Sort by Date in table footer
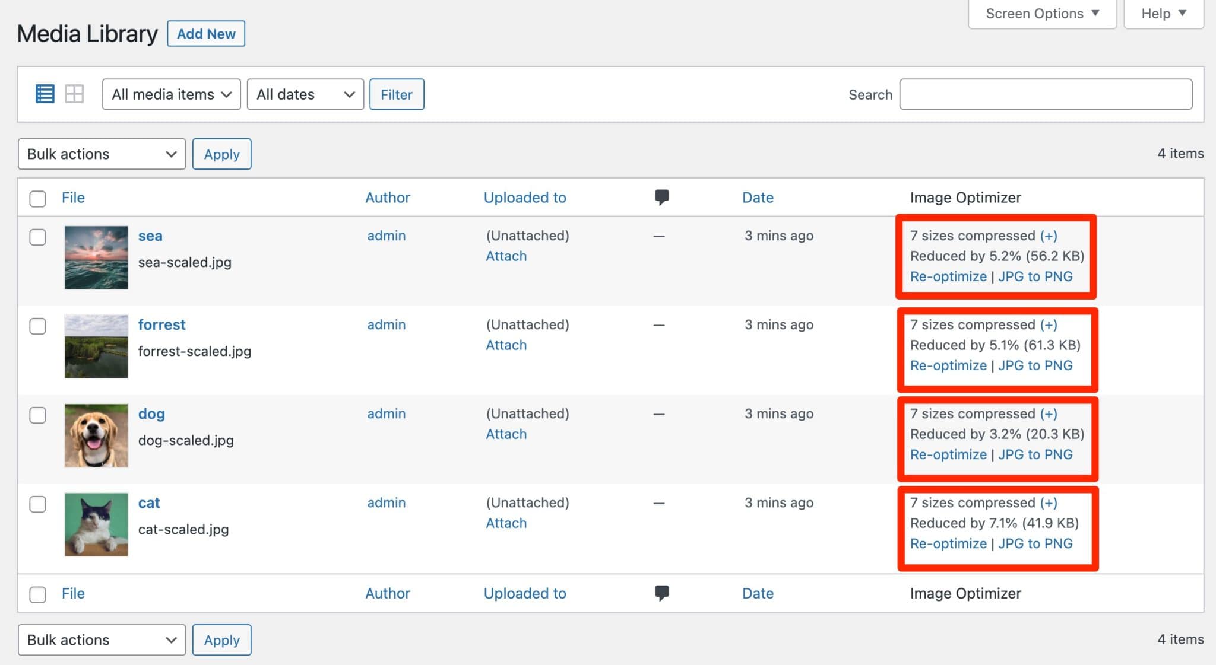This screenshot has width=1216, height=665. point(758,593)
